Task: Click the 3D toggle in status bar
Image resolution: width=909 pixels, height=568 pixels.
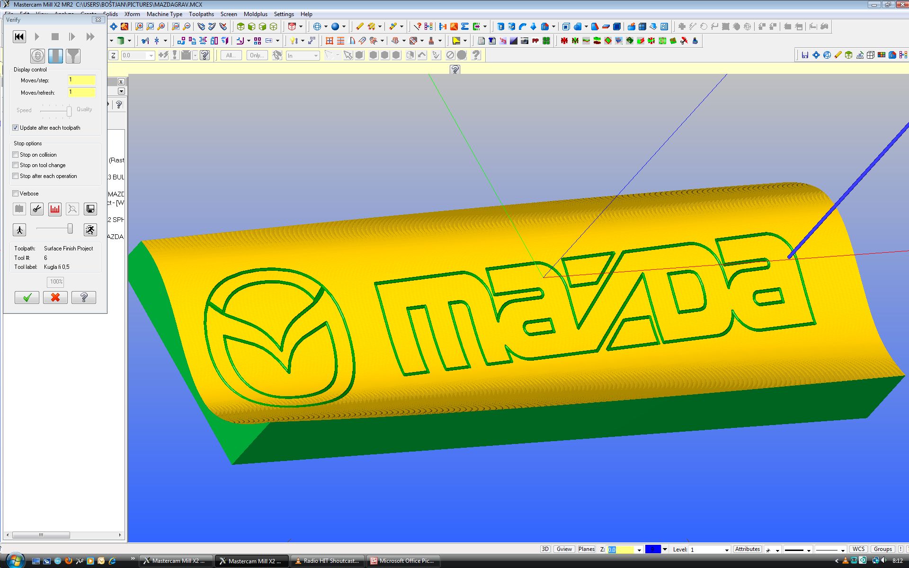Action: click(545, 549)
